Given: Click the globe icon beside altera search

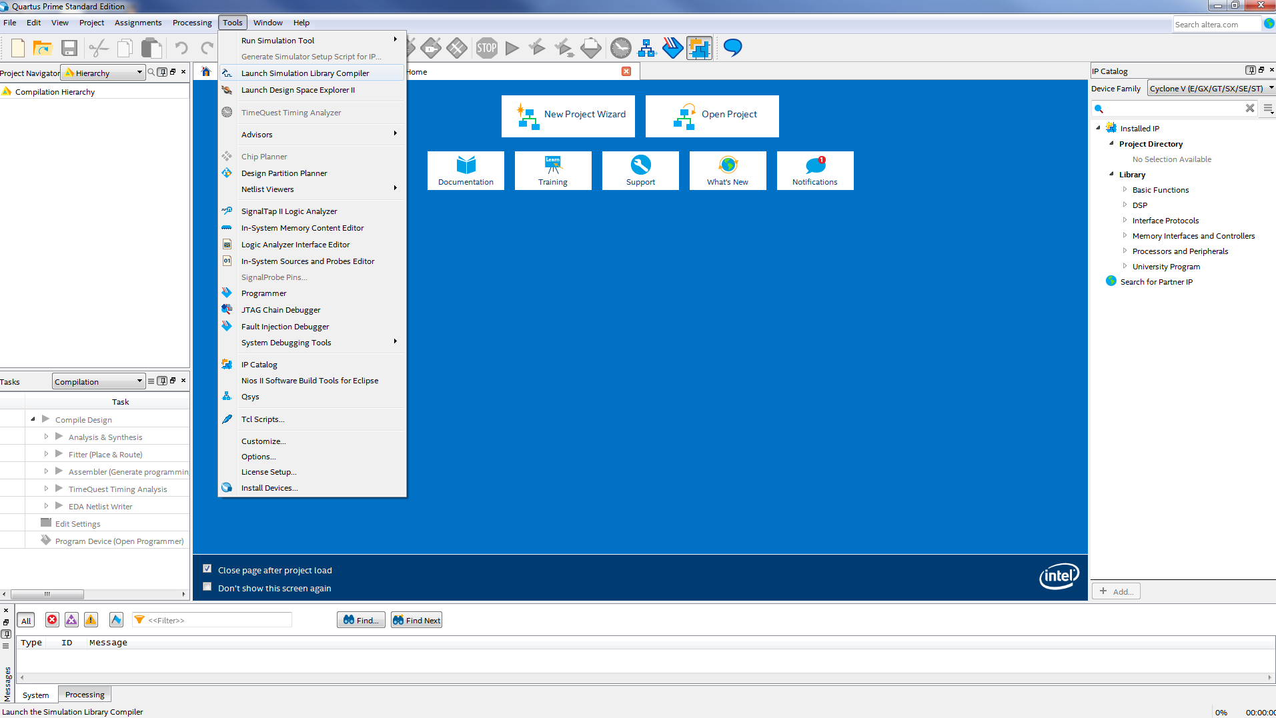Looking at the screenshot, I should click(1269, 24).
